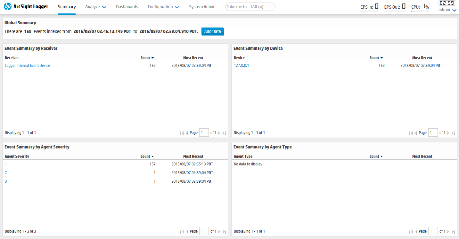Open agent severity 1 link
The height and width of the screenshot is (239, 459).
[6, 164]
